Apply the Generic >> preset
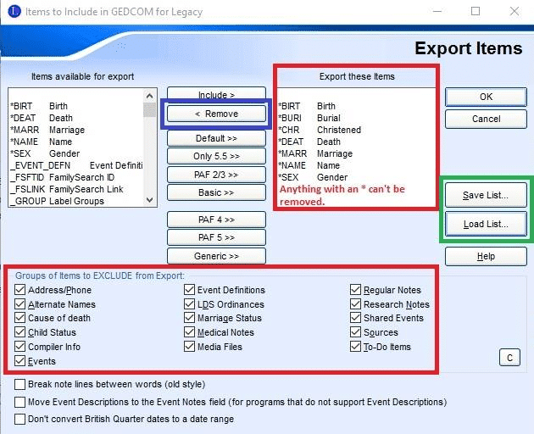 216,256
